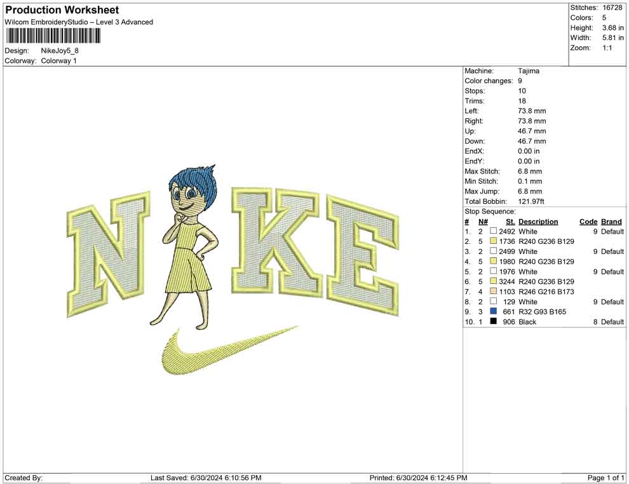Click 'Printed: 6/30/2024 6:12:45 PM' footer
629x484 pixels.
[418, 478]
